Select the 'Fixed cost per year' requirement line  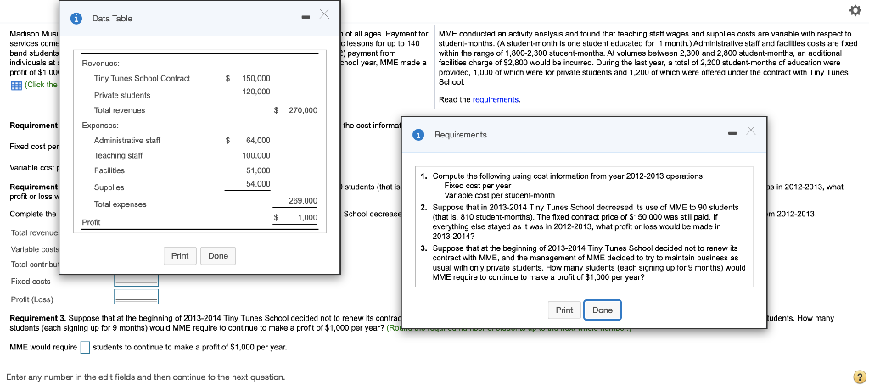(477, 186)
